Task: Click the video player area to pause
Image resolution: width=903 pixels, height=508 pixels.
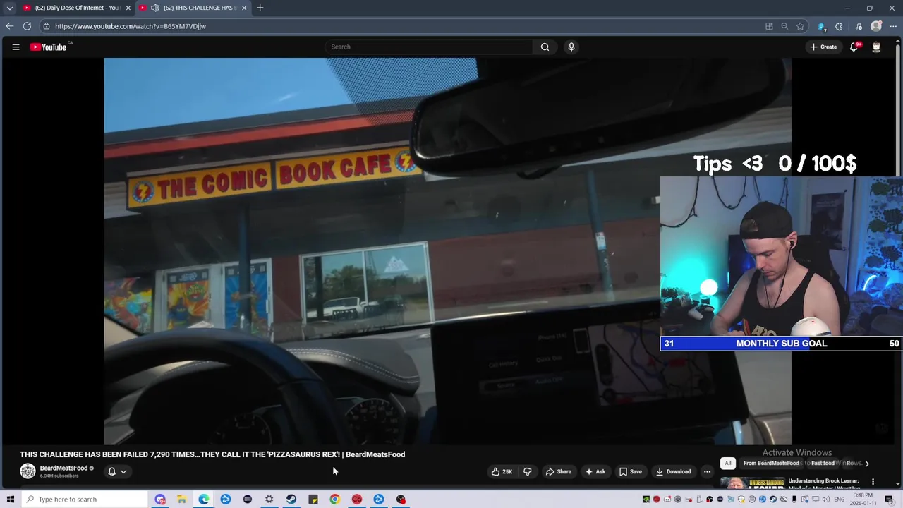Action: (447, 251)
